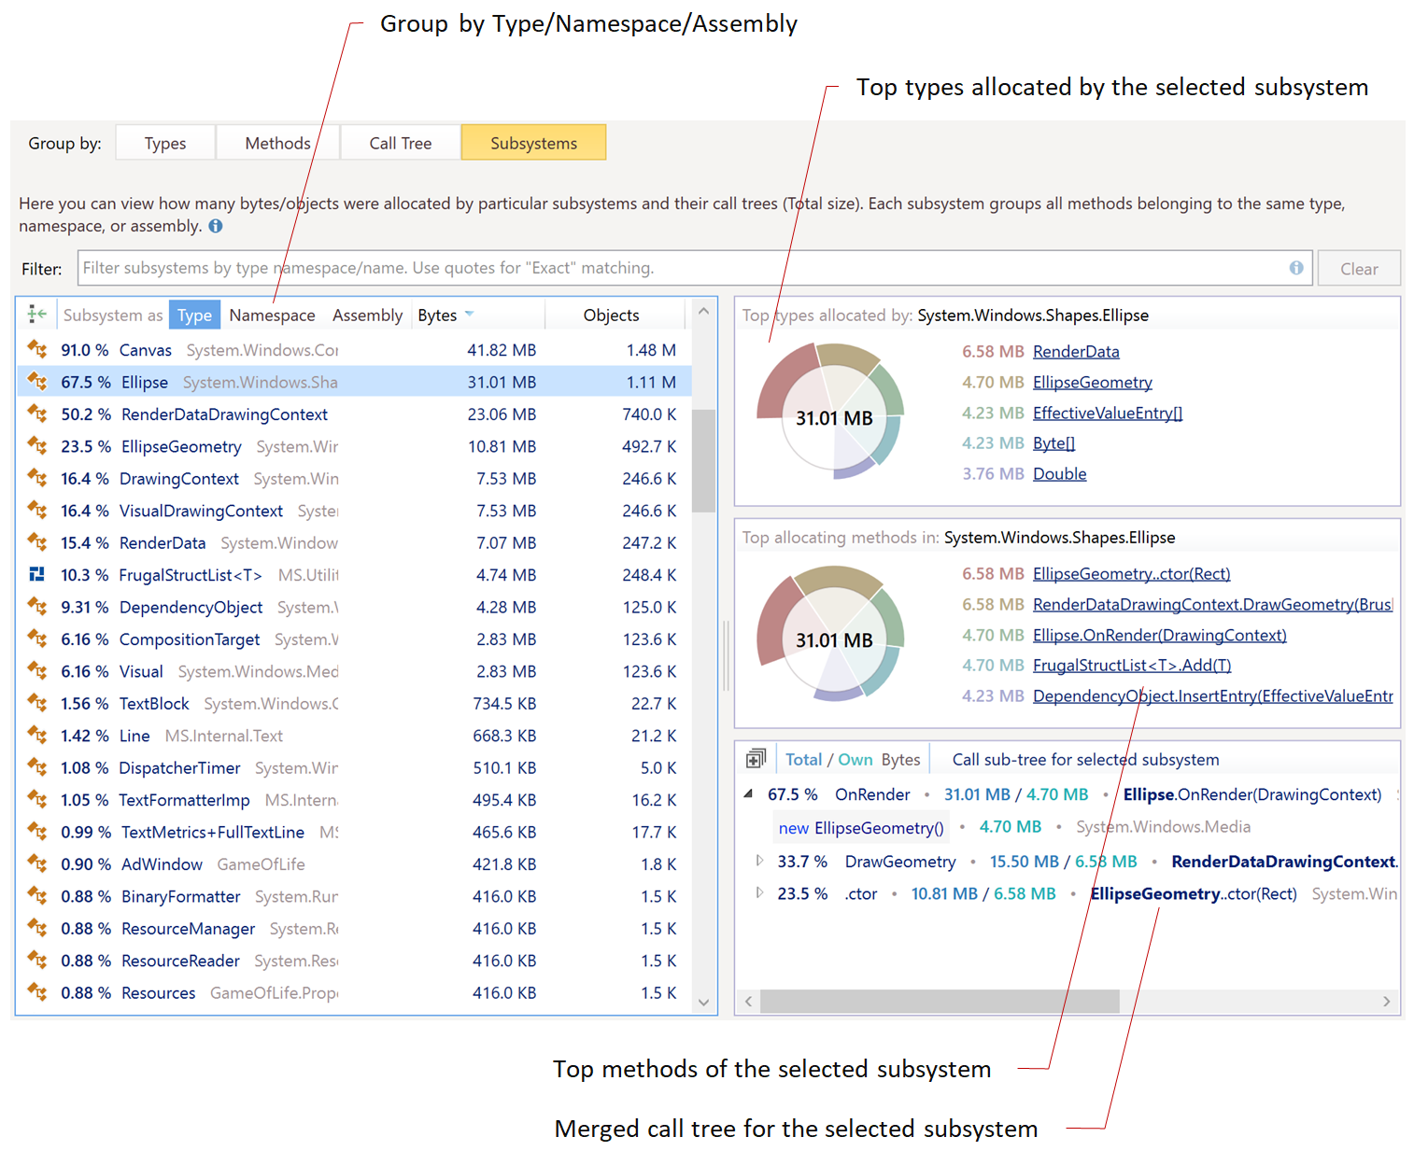Switch to the Call Tree grouping tab
1414x1151 pixels.
click(x=400, y=143)
